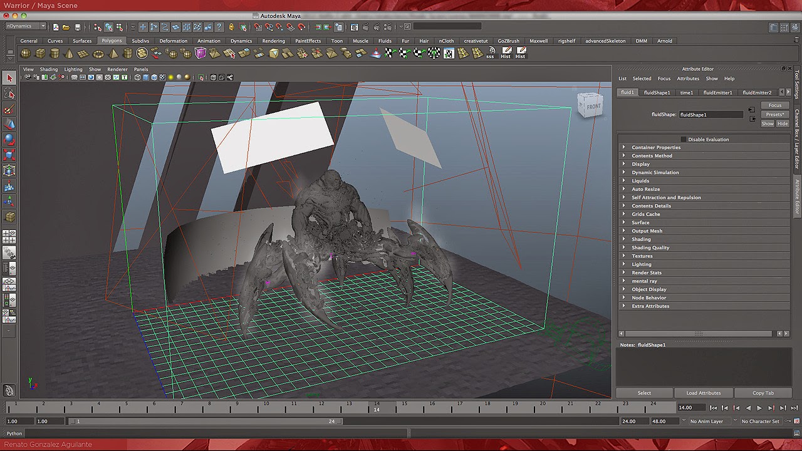Open the Lighting viewport menu

pos(73,70)
